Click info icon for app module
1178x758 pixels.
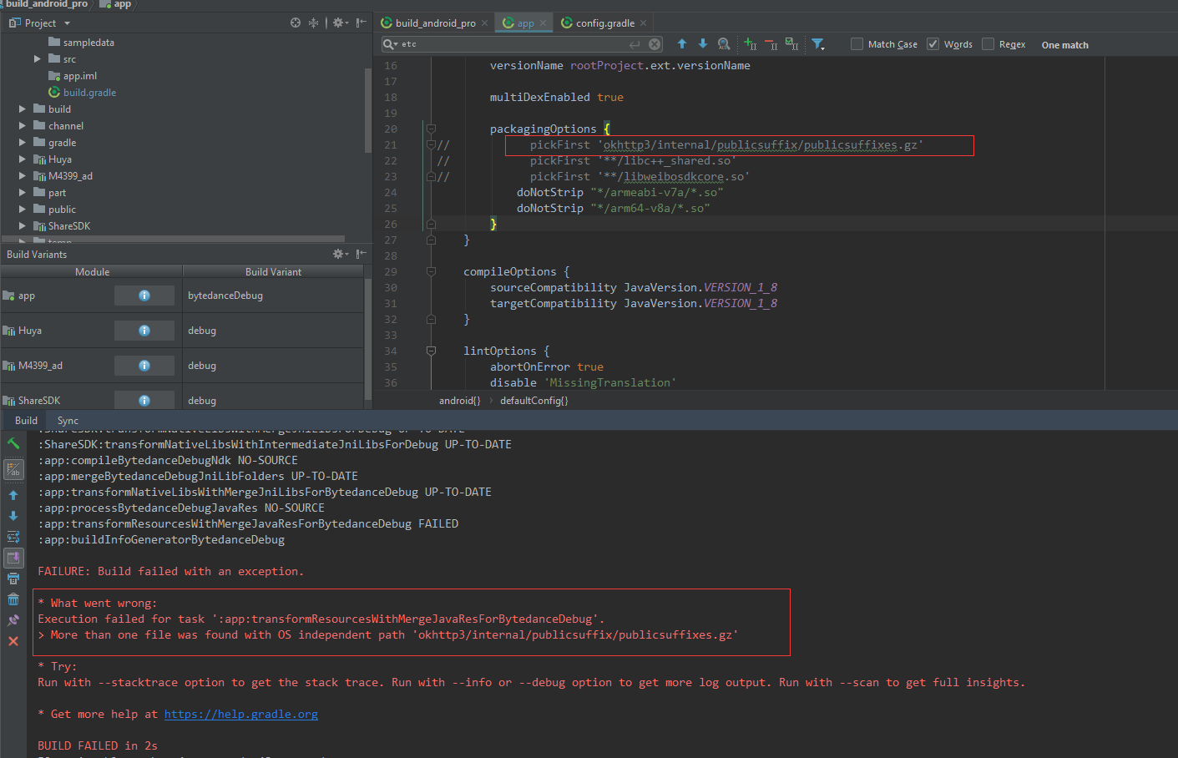pos(144,296)
